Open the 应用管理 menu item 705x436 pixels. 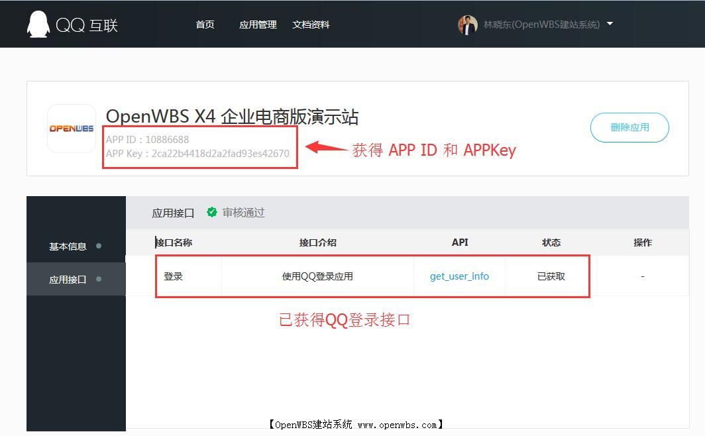(257, 25)
